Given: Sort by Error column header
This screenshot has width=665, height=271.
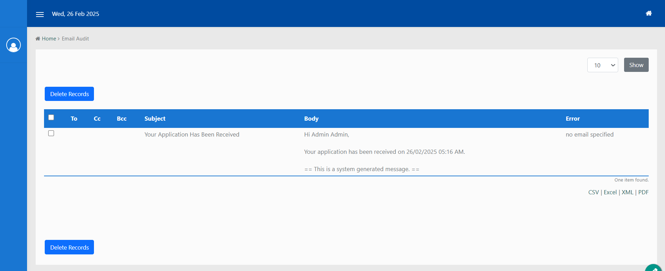Looking at the screenshot, I should (x=572, y=119).
